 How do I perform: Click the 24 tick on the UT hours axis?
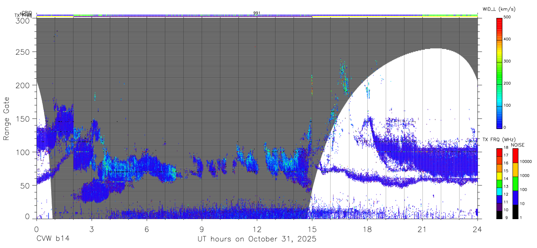coord(478,229)
